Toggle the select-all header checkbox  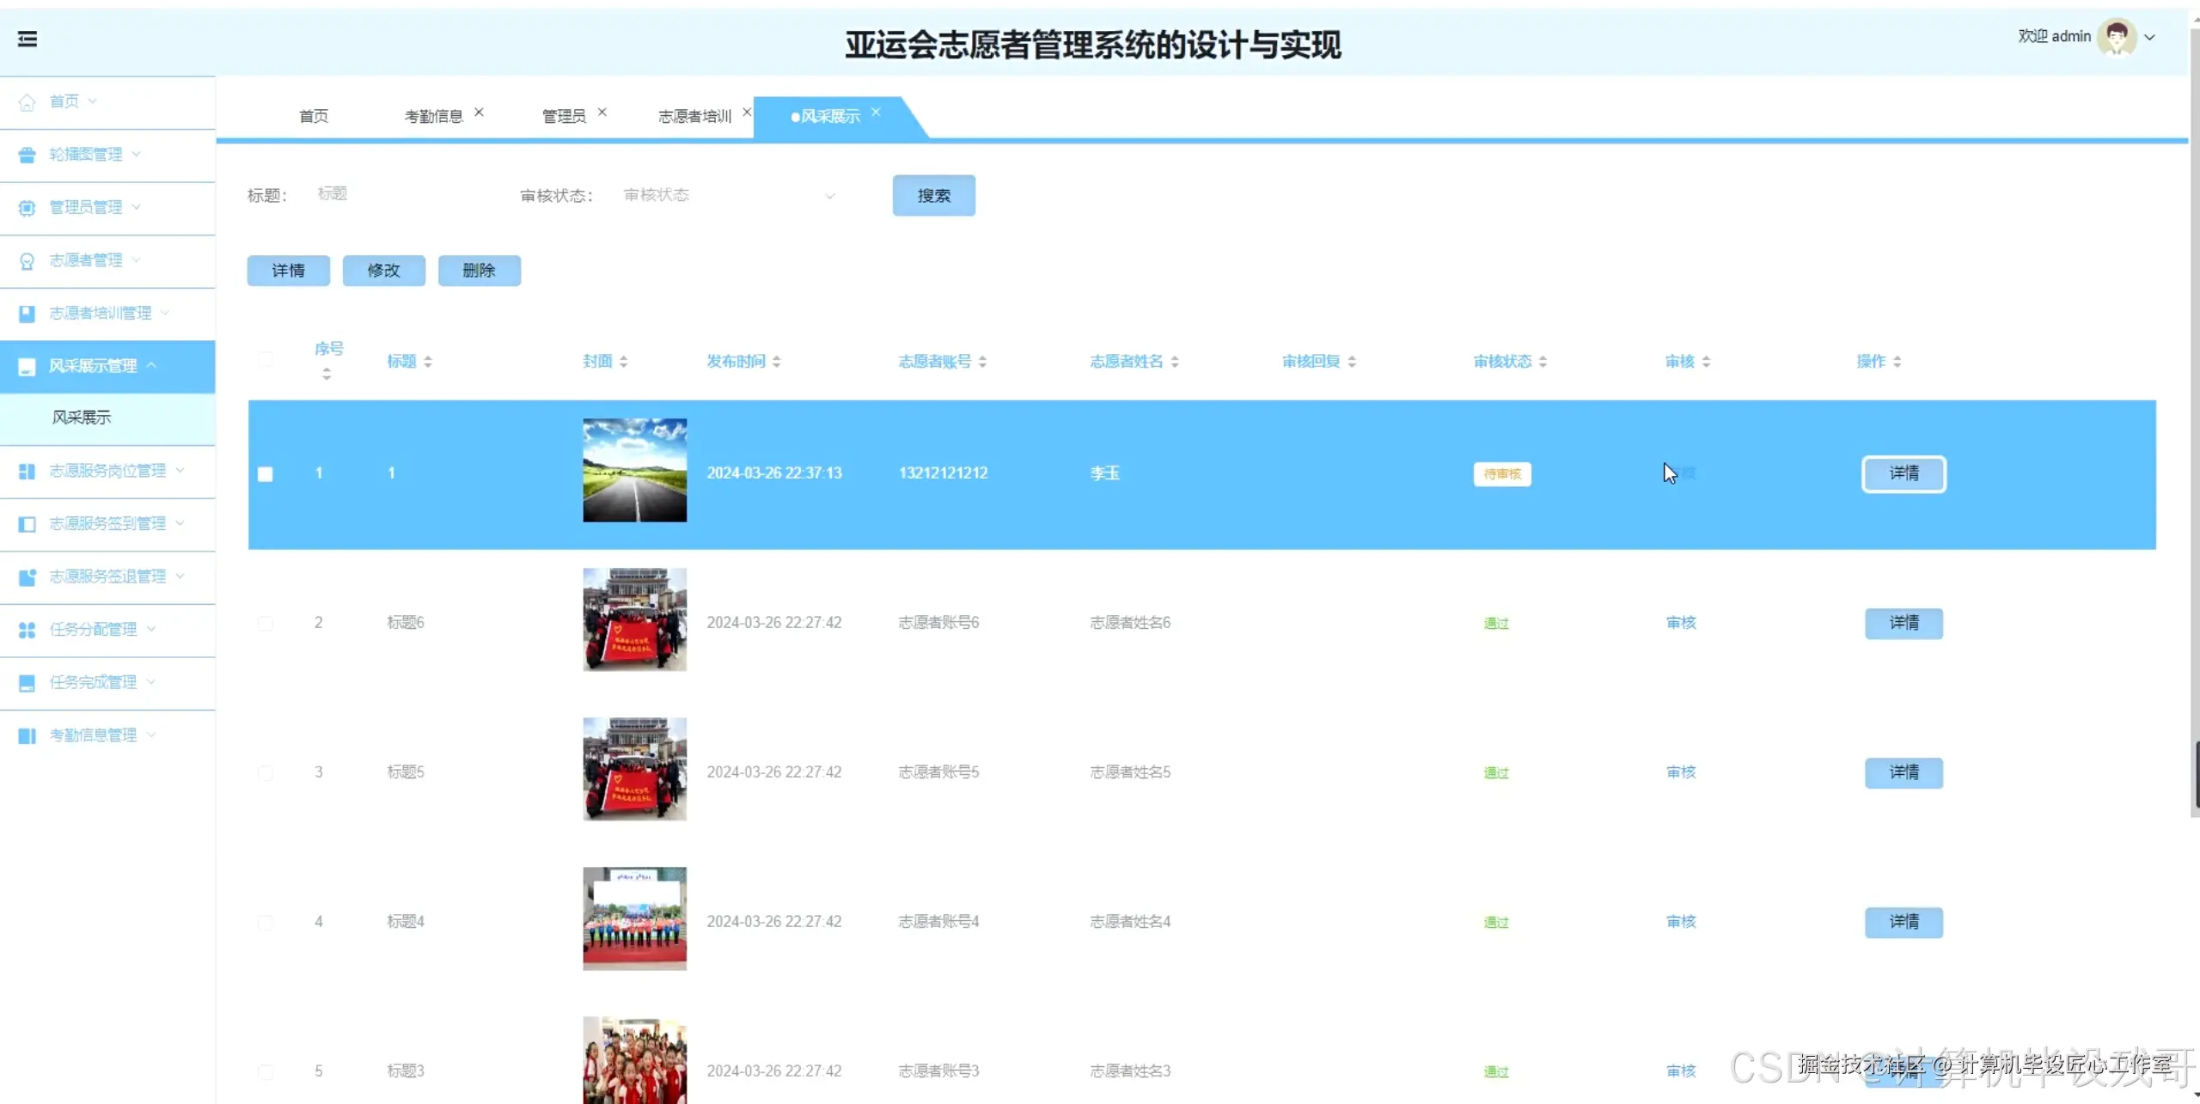tap(266, 360)
